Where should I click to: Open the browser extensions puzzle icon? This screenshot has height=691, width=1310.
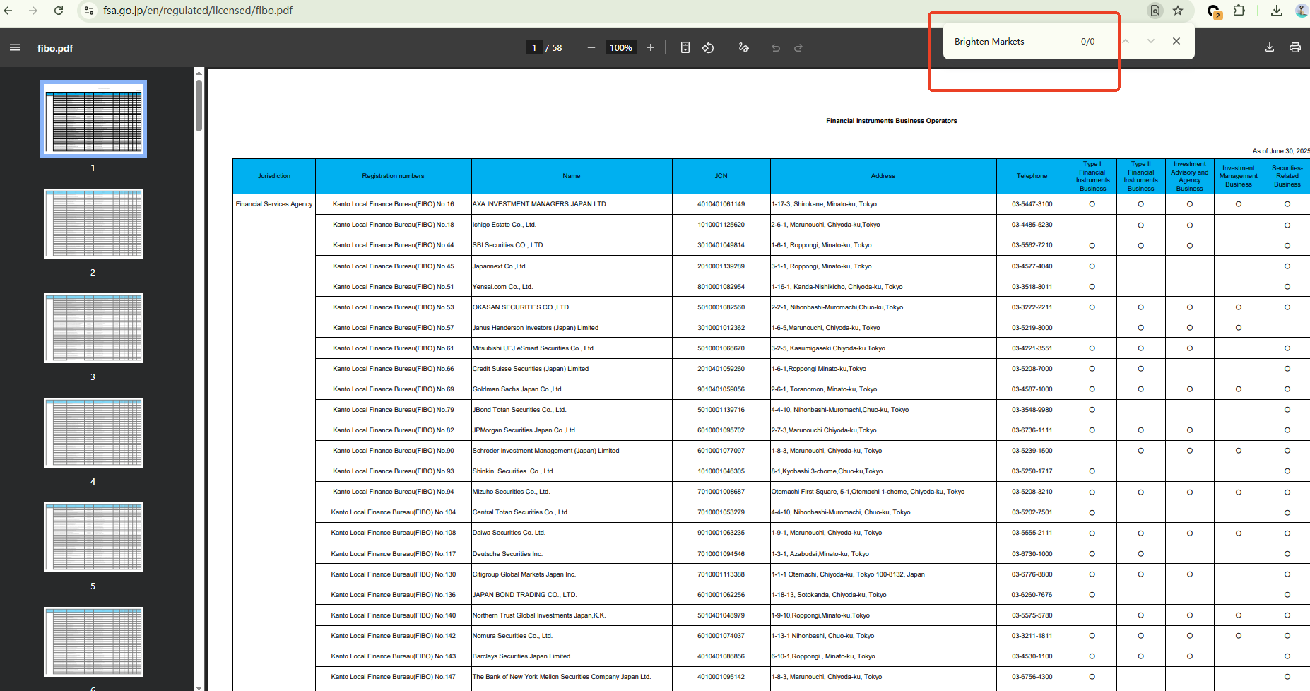(1239, 11)
